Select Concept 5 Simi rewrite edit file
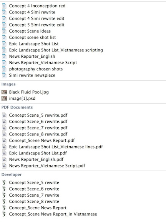 pos(37,25)
